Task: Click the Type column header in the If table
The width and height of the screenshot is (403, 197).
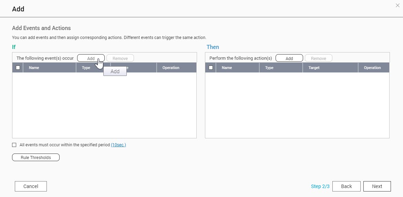Action: [x=86, y=68]
